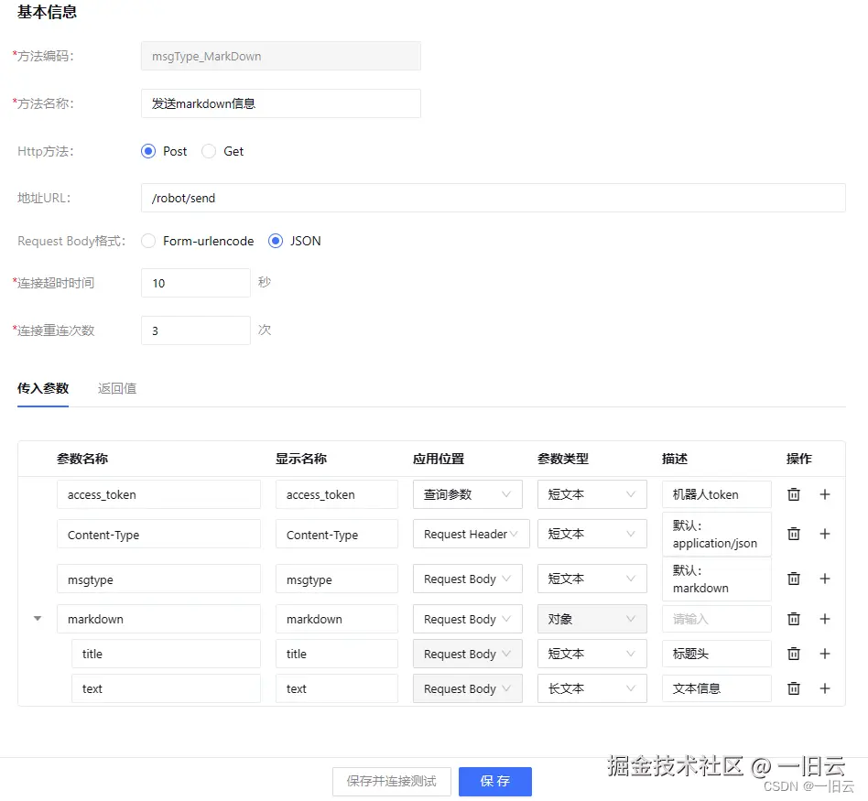The image size is (868, 801).
Task: Add a row after title
Action: (x=824, y=654)
